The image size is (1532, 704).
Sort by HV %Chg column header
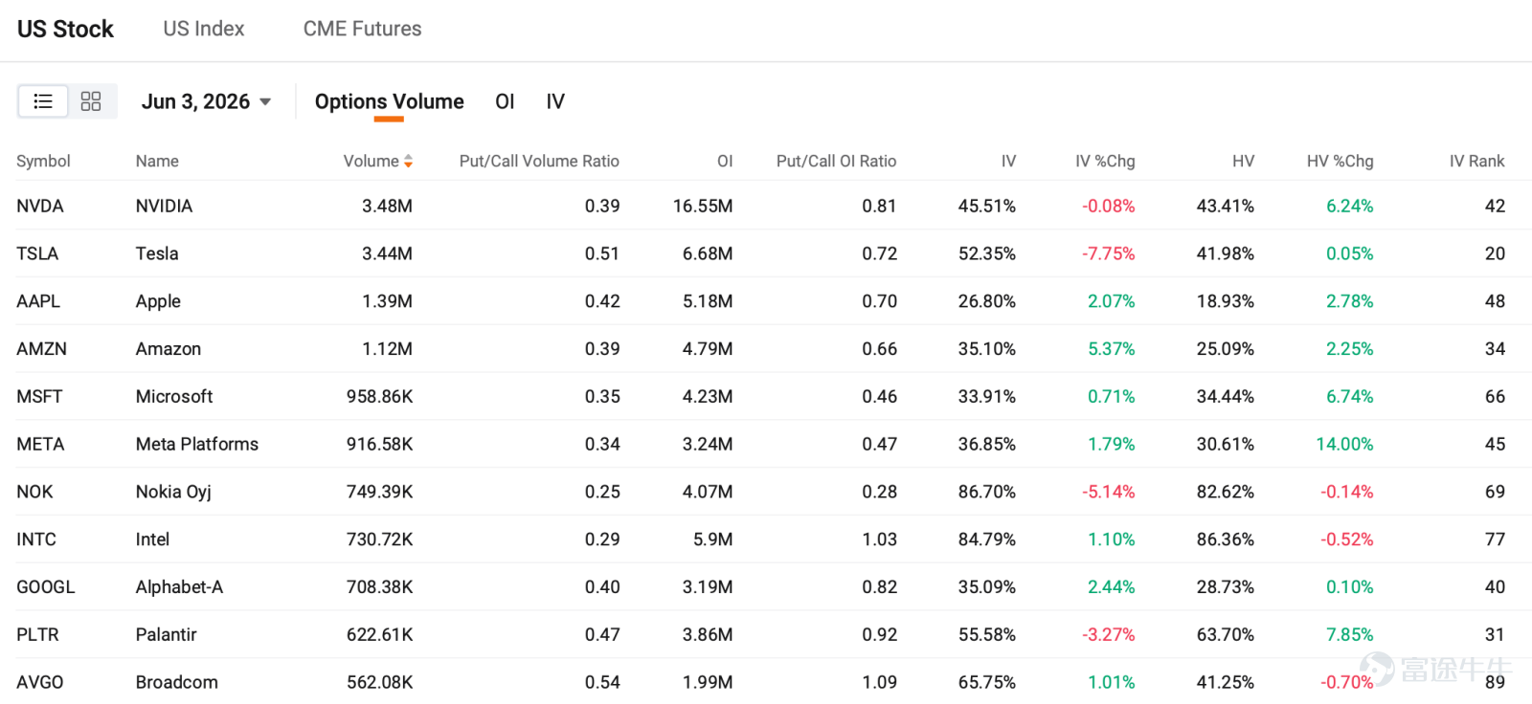click(x=1340, y=162)
